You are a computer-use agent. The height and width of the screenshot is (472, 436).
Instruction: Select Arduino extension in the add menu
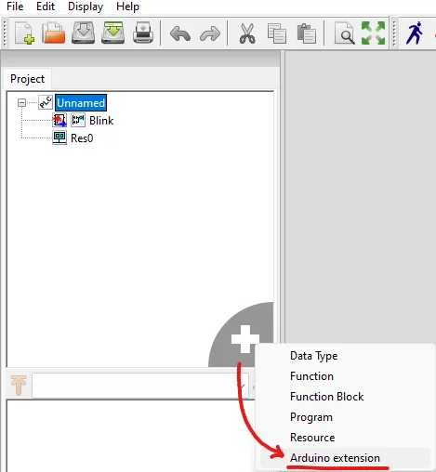pyautogui.click(x=345, y=458)
